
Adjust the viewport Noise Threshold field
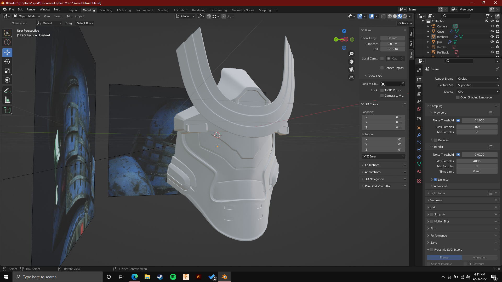(x=479, y=120)
